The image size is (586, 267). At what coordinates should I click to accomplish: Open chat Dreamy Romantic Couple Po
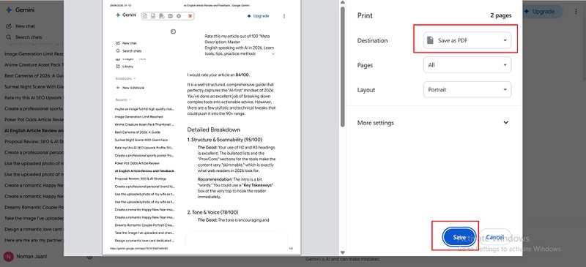pyautogui.click(x=34, y=207)
